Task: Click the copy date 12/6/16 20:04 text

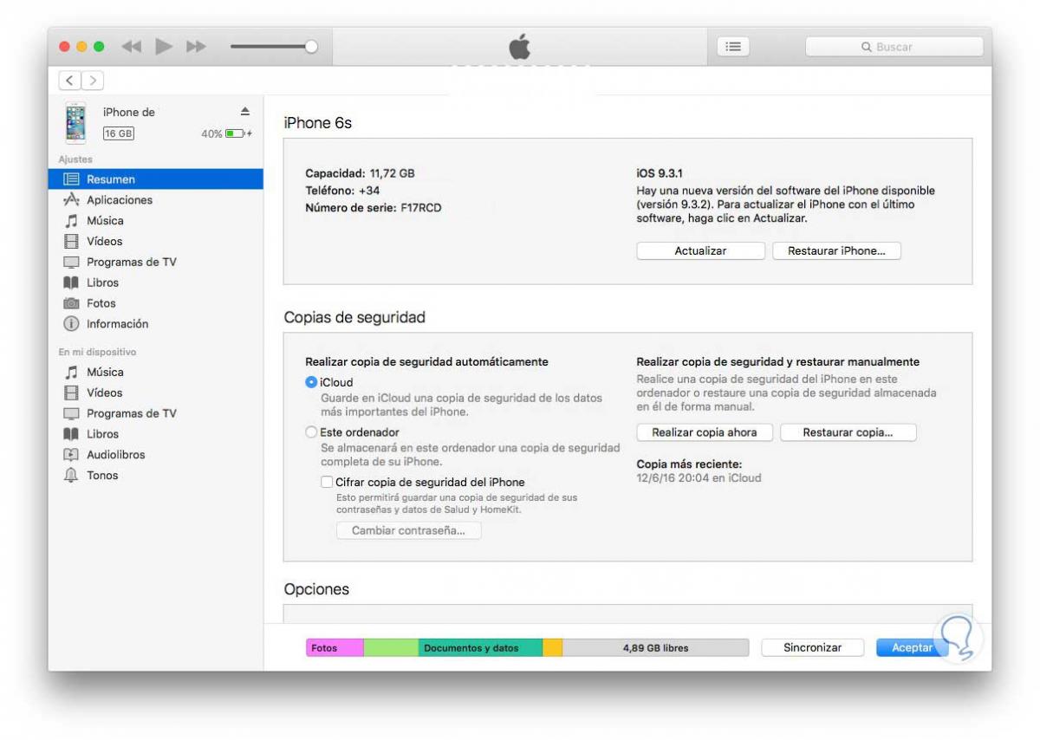Action: pos(699,477)
